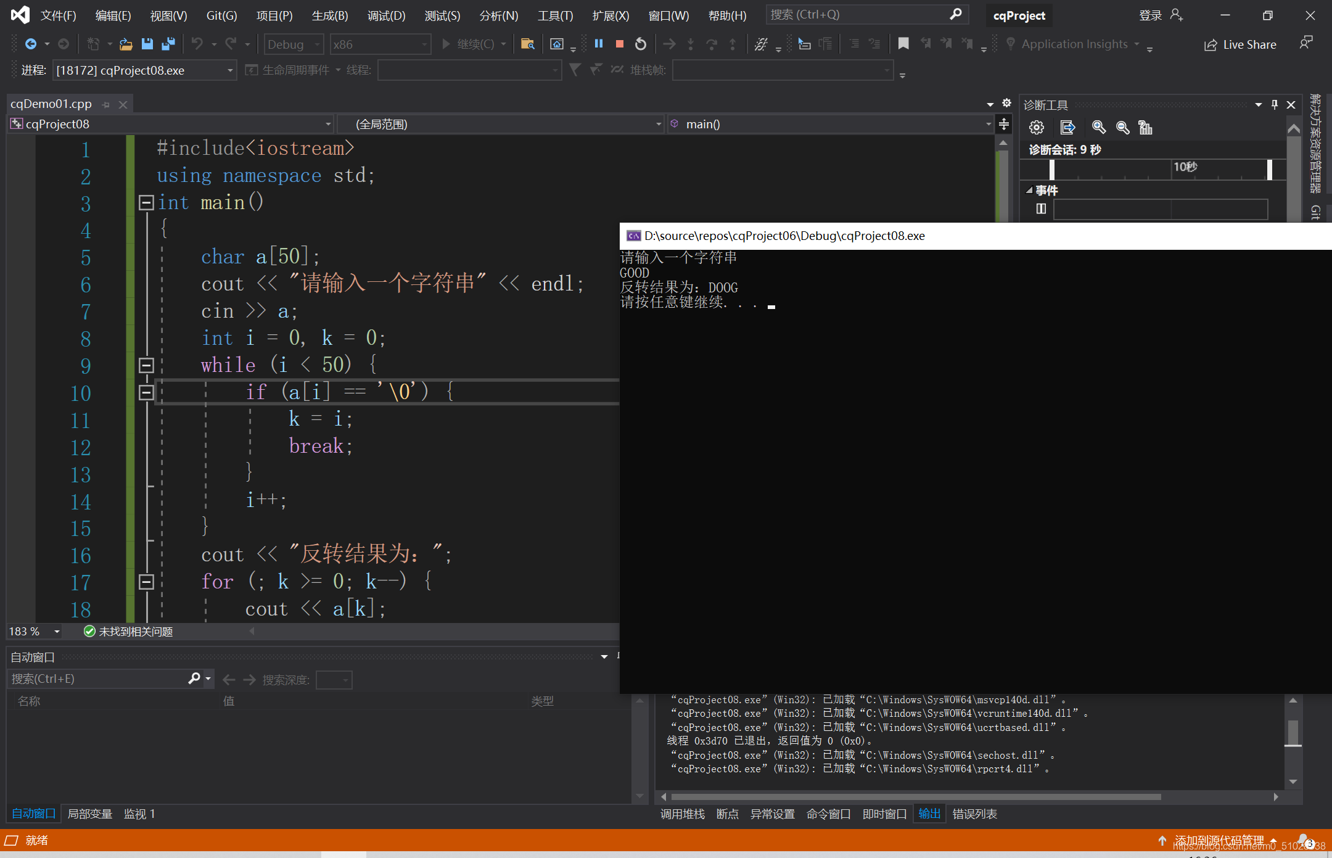
Task: Restart the debug session
Action: tap(641, 44)
